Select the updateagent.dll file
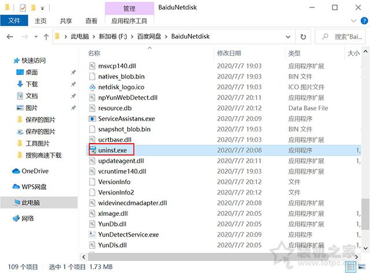This screenshot has width=370, height=273. (121, 161)
